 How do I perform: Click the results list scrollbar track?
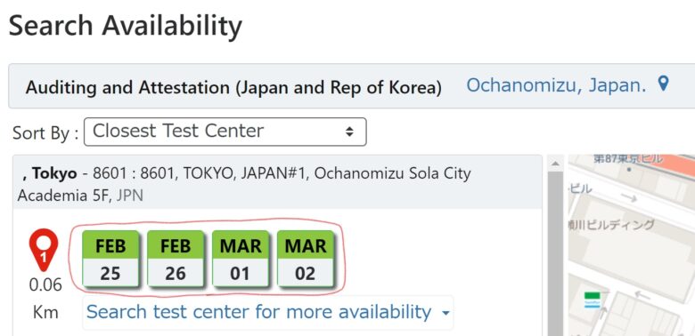pyautogui.click(x=555, y=253)
